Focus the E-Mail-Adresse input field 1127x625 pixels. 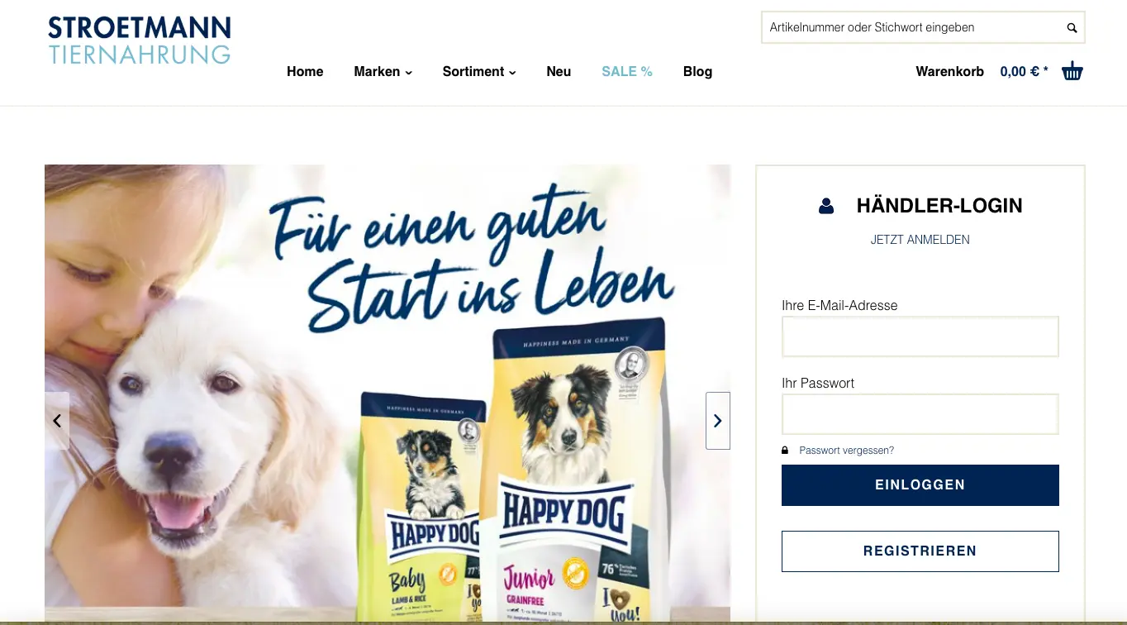920,336
